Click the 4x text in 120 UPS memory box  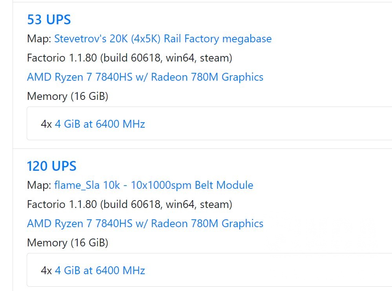pos(46,271)
